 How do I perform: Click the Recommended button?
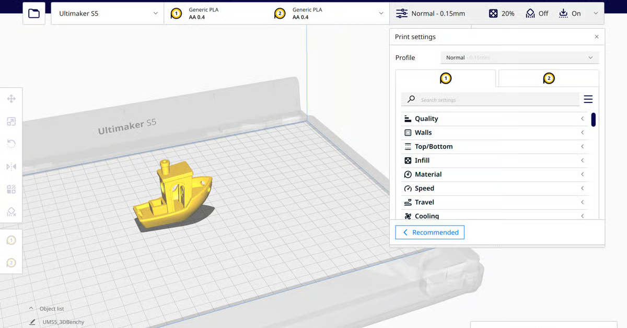point(429,232)
